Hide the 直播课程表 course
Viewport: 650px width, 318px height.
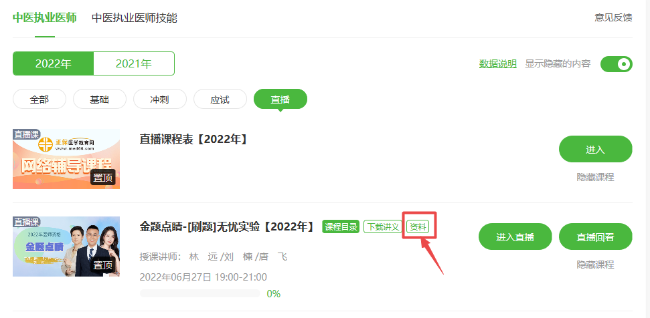pyautogui.click(x=595, y=178)
